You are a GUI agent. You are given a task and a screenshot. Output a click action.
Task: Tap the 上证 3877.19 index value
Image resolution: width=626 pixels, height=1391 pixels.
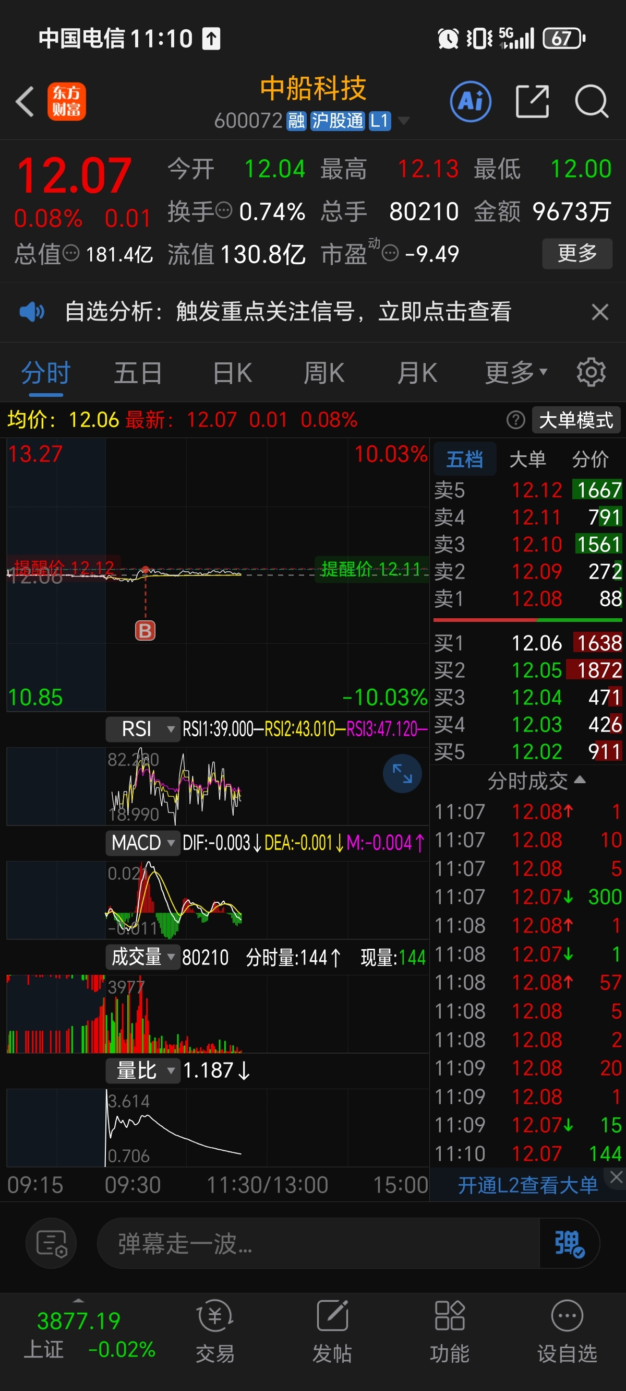[78, 1321]
